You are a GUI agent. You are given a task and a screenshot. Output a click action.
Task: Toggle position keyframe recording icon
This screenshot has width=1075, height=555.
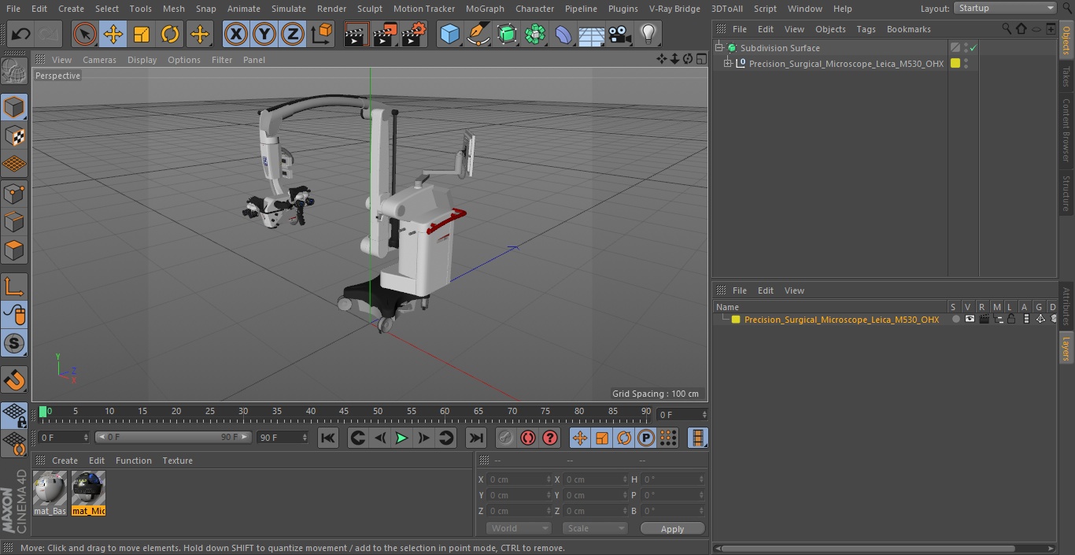pos(580,438)
